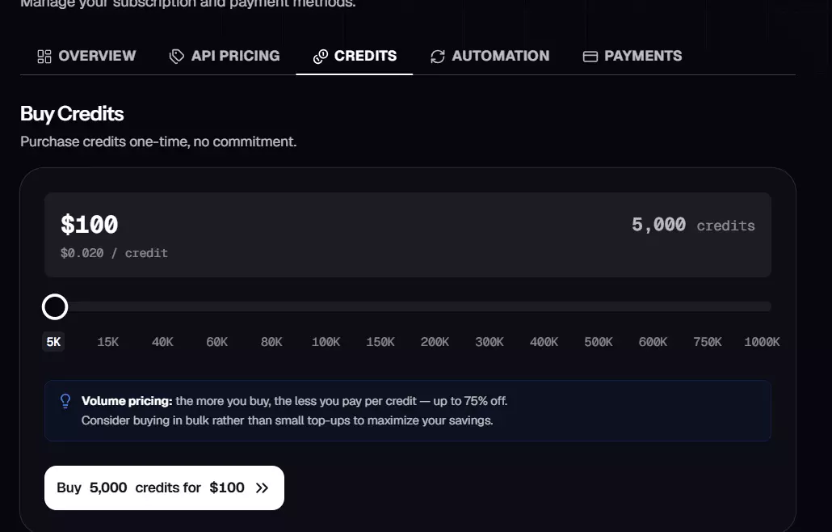Viewport: 832px width, 532px height.
Task: Click the Overview grid icon
Action: pyautogui.click(x=44, y=57)
